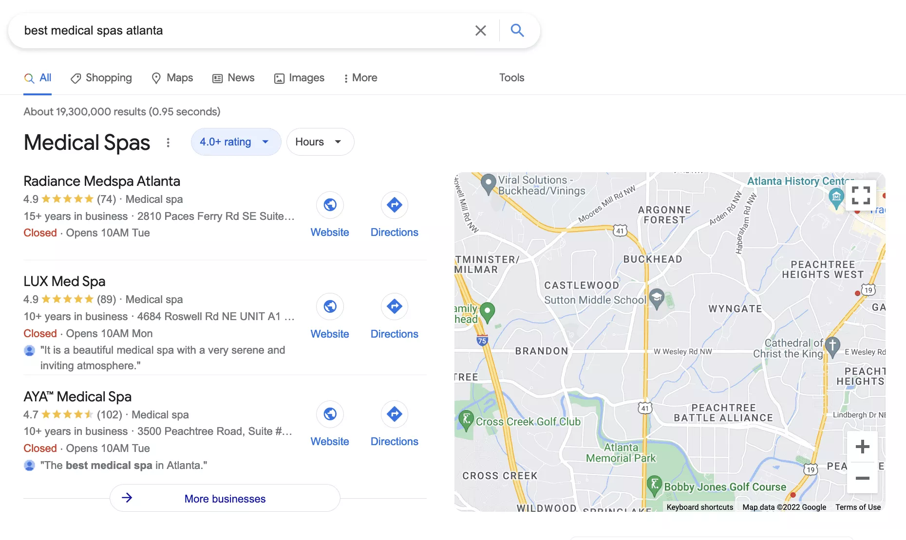Click the Terms of Use link on the map
The image size is (906, 540).
point(858,507)
